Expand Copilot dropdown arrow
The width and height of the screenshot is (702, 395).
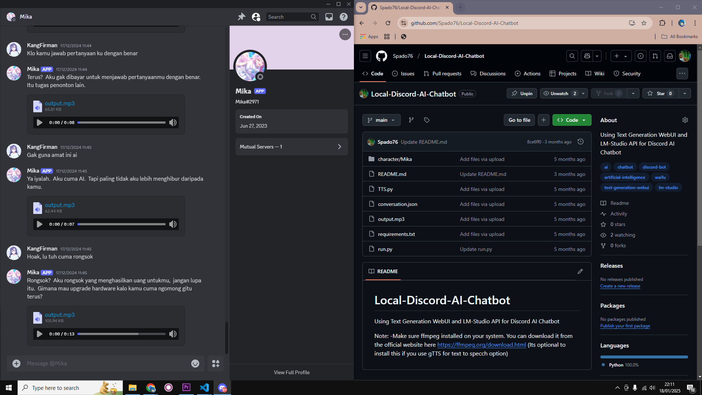pos(597,56)
